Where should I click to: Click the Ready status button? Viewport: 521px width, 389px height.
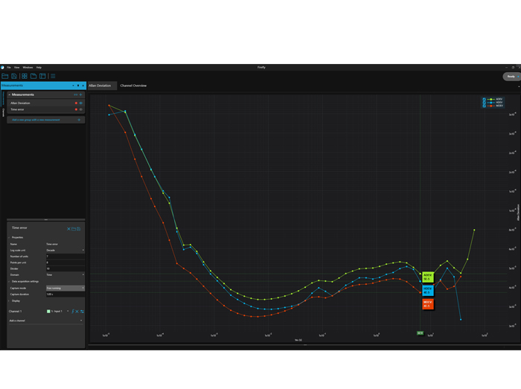point(511,76)
